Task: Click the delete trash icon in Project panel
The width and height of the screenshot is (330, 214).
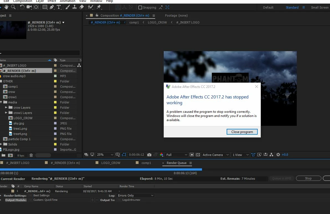Action: pos(31,155)
